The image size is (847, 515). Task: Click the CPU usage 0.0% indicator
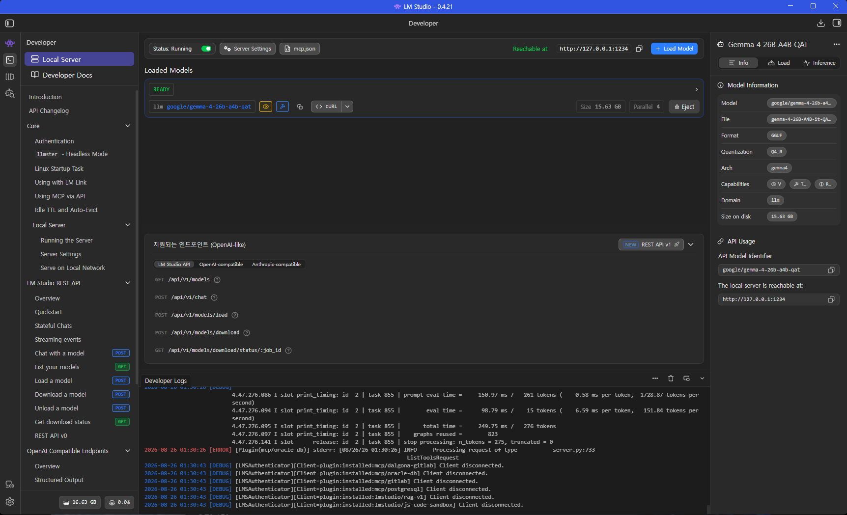tap(119, 502)
